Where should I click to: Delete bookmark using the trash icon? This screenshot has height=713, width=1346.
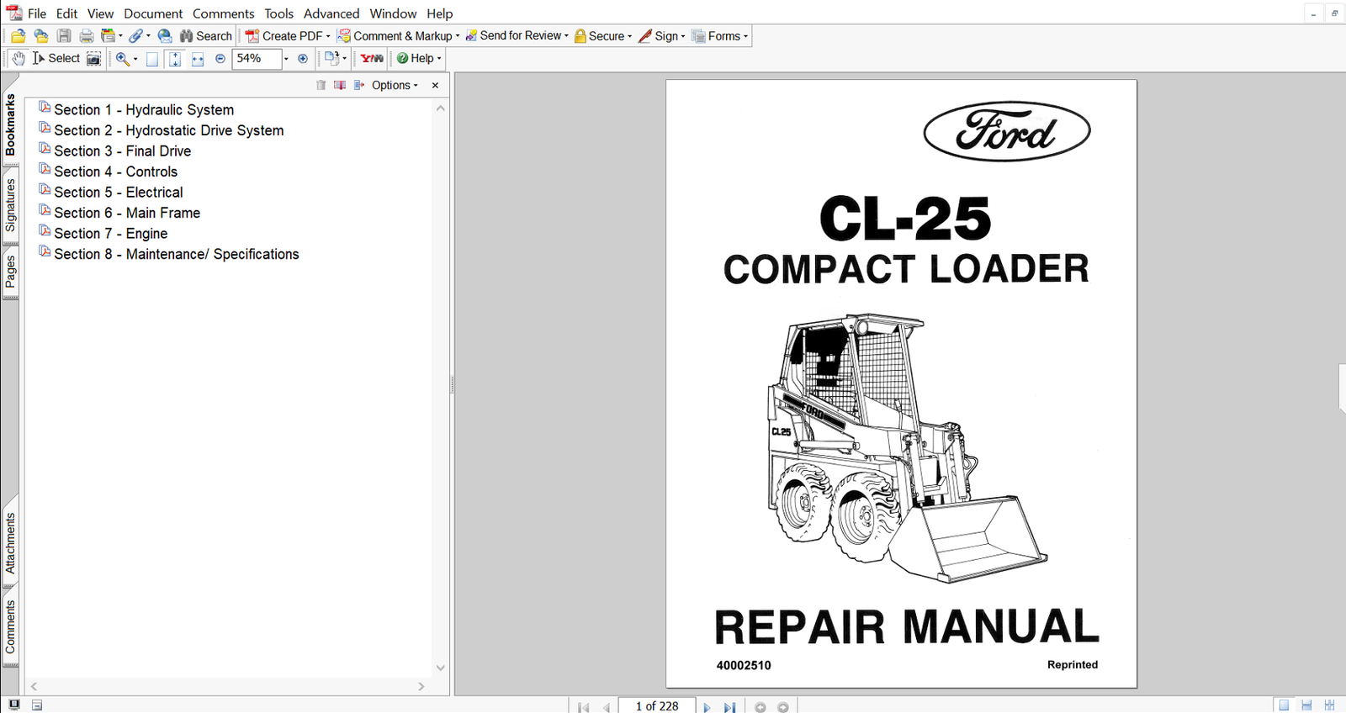click(321, 85)
